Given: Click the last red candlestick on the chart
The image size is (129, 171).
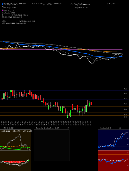Looking at the screenshot, I should (91, 104).
